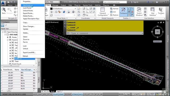Click the Toolspace refresh icon
Viewport: 170px width, 96px height.
click(6, 25)
